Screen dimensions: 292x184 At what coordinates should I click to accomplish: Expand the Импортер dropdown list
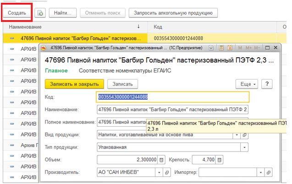(x=260, y=172)
